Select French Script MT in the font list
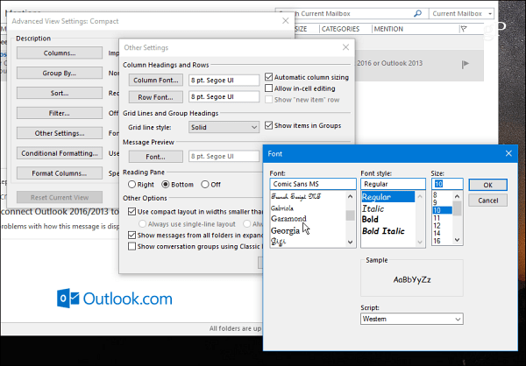This screenshot has width=526, height=366. click(296, 197)
